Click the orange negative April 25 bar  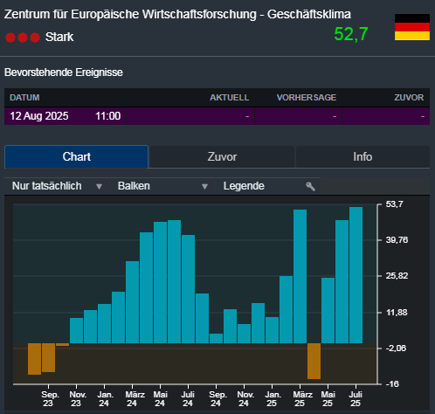(x=314, y=361)
